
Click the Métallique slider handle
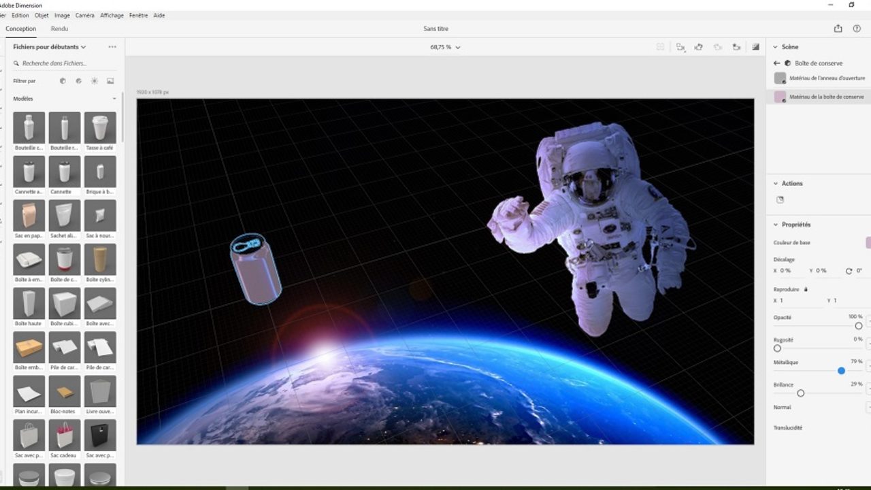pos(842,371)
